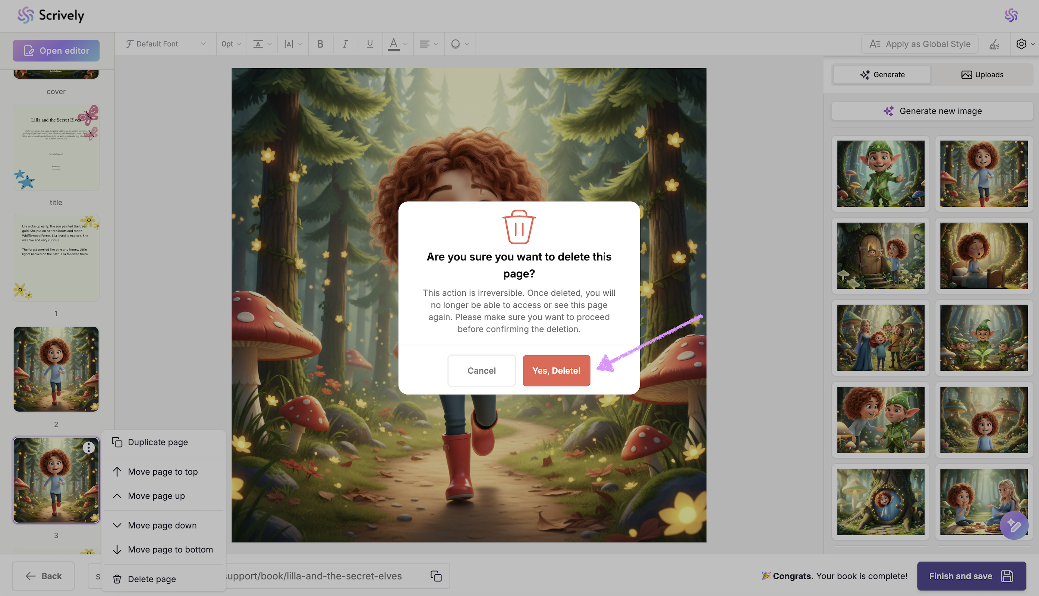The width and height of the screenshot is (1039, 596).
Task: Confirm with Yes, Delete! button
Action: pyautogui.click(x=556, y=371)
